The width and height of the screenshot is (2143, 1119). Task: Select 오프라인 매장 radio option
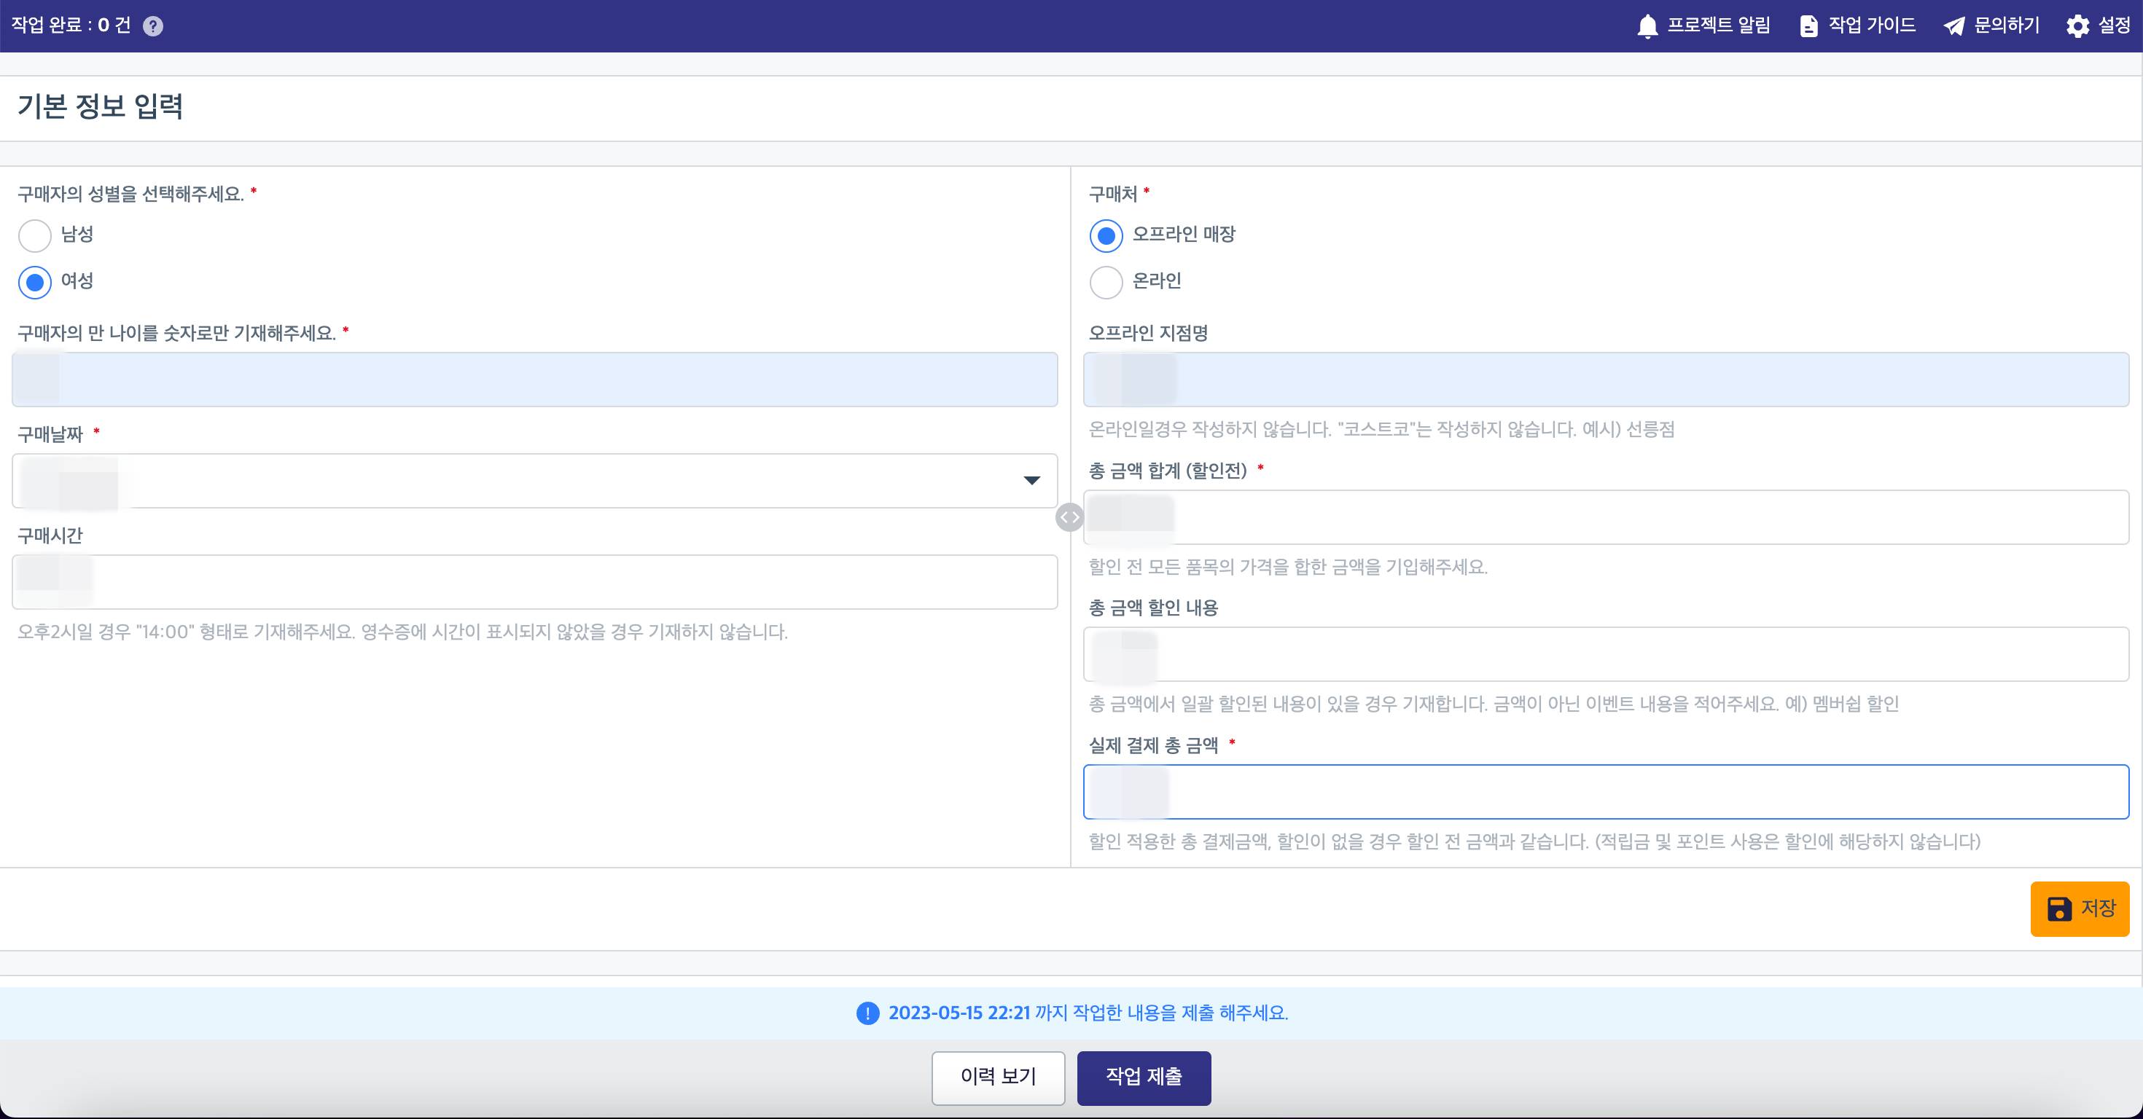pos(1106,235)
